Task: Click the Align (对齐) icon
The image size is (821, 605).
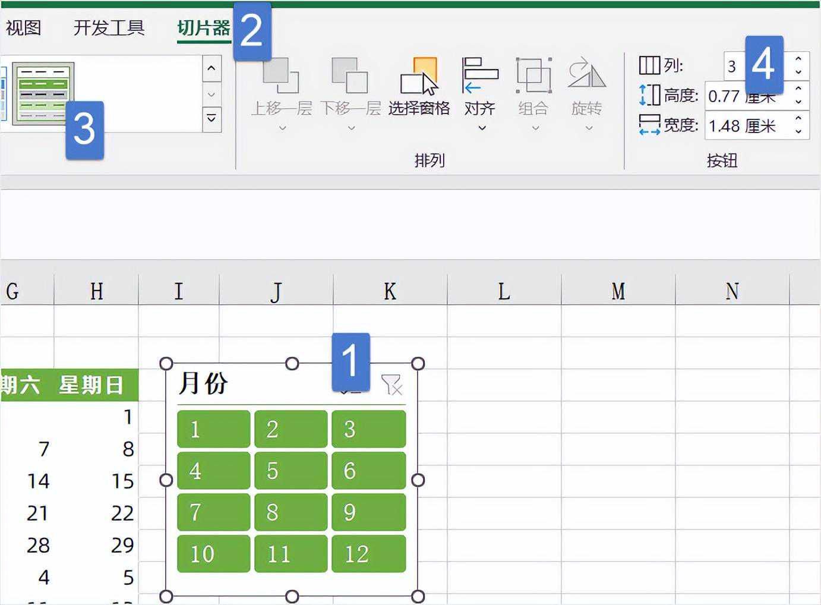Action: coord(479,75)
